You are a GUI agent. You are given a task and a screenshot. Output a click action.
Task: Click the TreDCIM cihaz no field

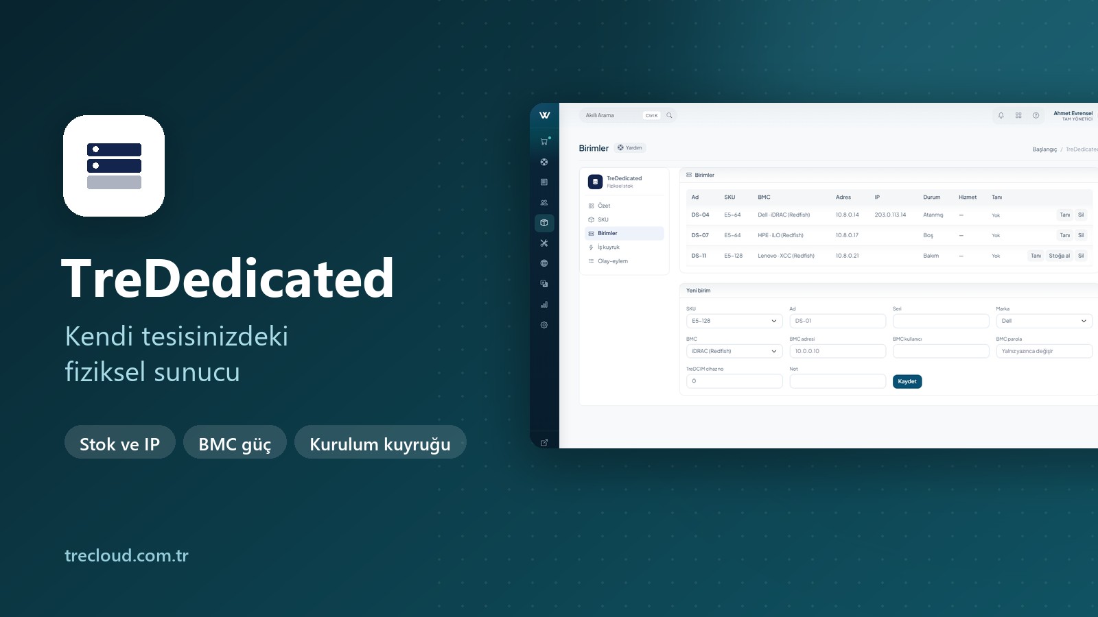(734, 381)
